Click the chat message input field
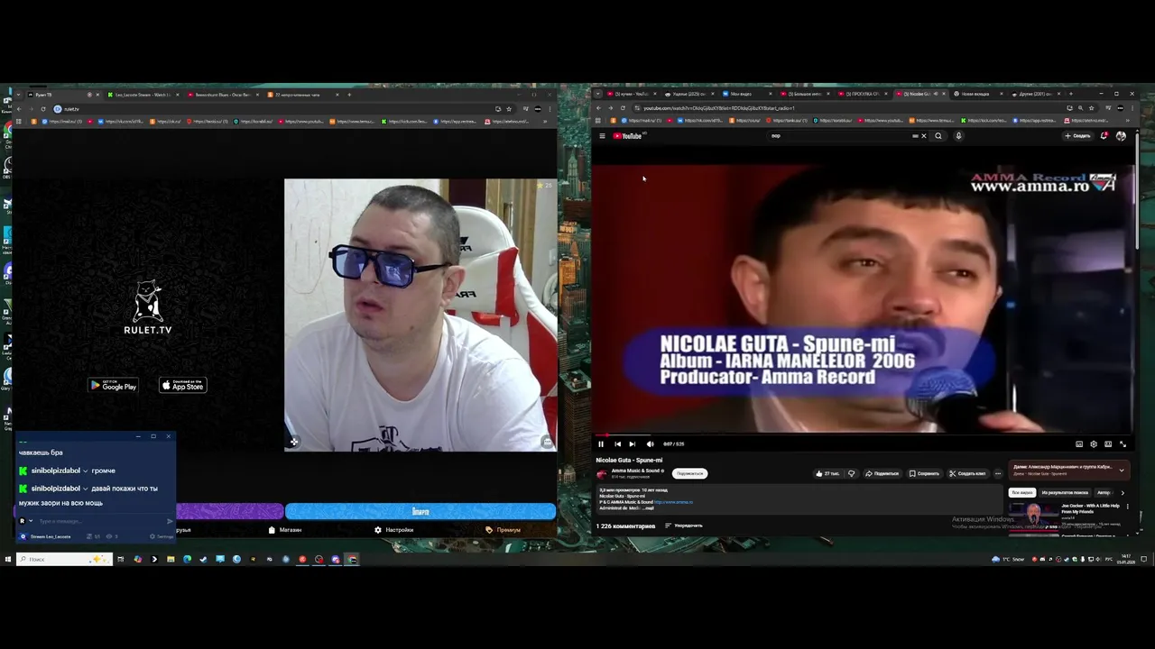This screenshot has height=649, width=1155. tap(99, 521)
